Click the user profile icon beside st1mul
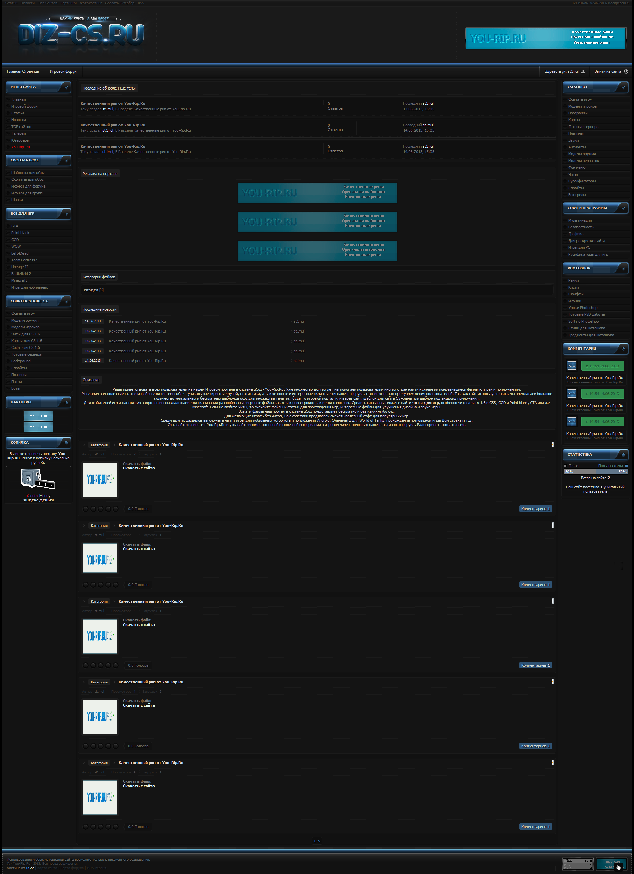Viewport: 634px width, 874px height. tap(583, 72)
